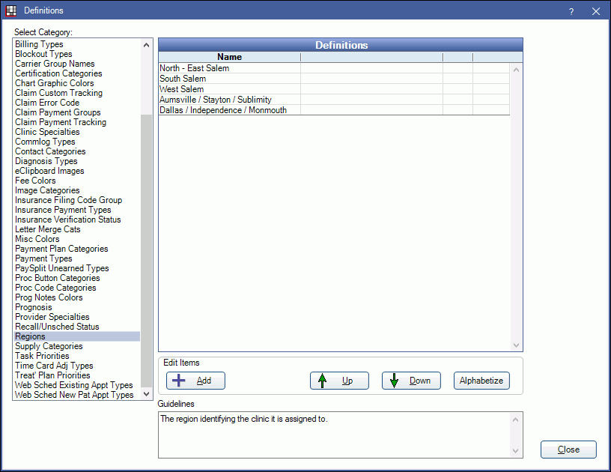Screen dimensions: 611x472
Task: Select Prognosis category
Action: (x=77, y=307)
